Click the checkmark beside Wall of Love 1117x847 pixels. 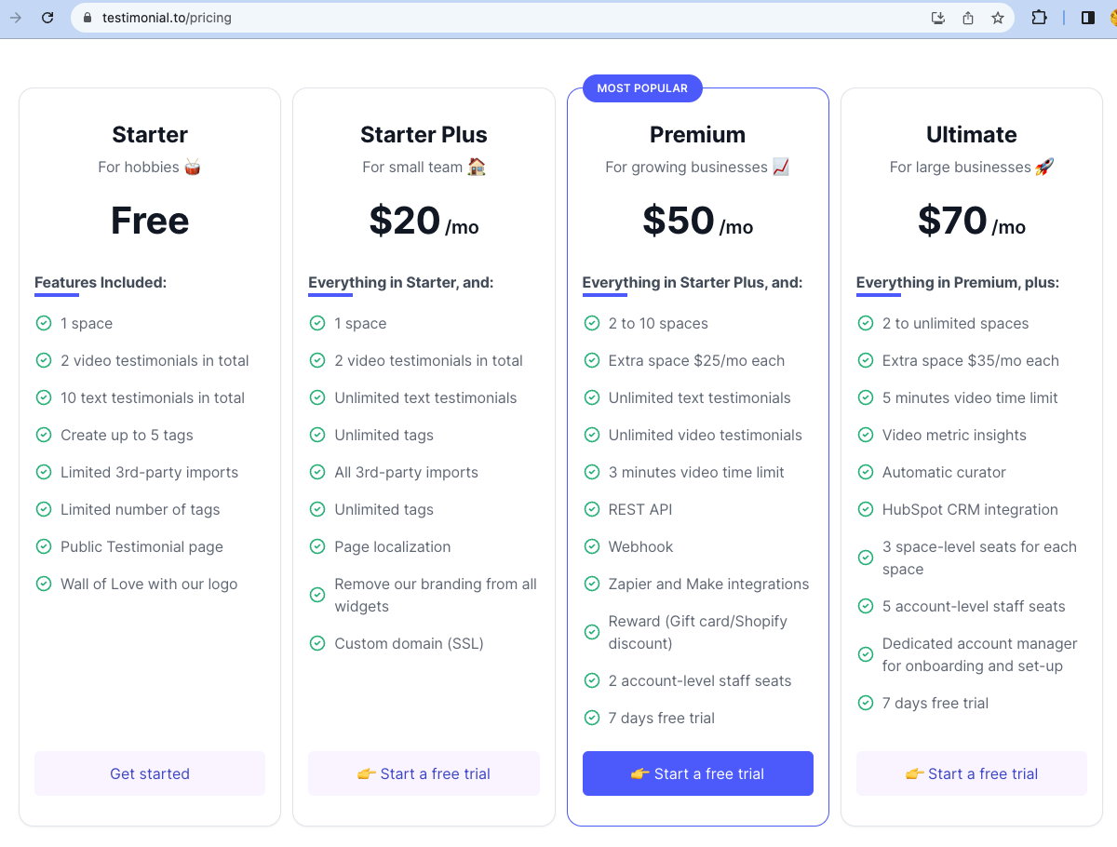point(43,584)
